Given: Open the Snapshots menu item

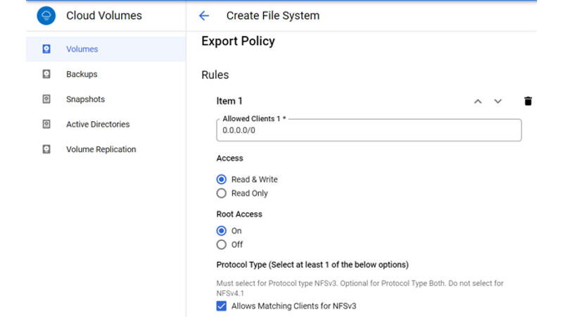Looking at the screenshot, I should click(x=85, y=99).
